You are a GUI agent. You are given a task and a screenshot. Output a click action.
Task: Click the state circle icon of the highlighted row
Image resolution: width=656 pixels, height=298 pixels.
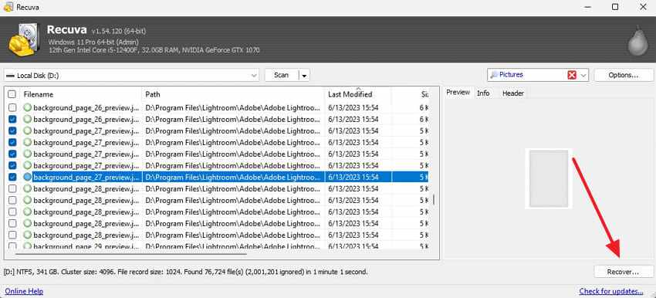pos(28,178)
